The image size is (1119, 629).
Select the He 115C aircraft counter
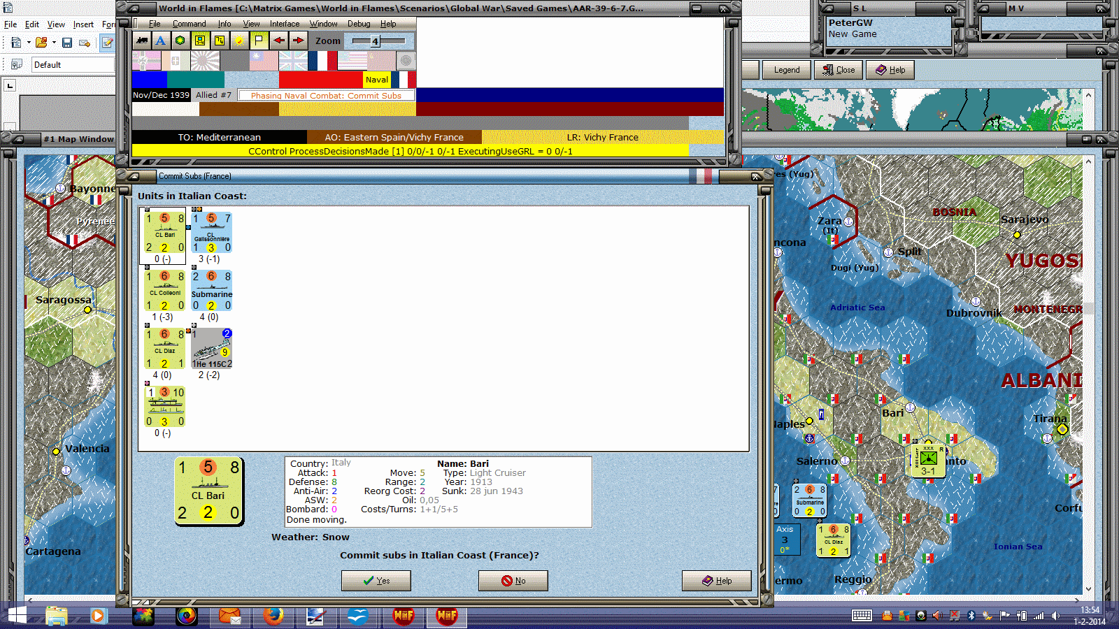[x=211, y=348]
